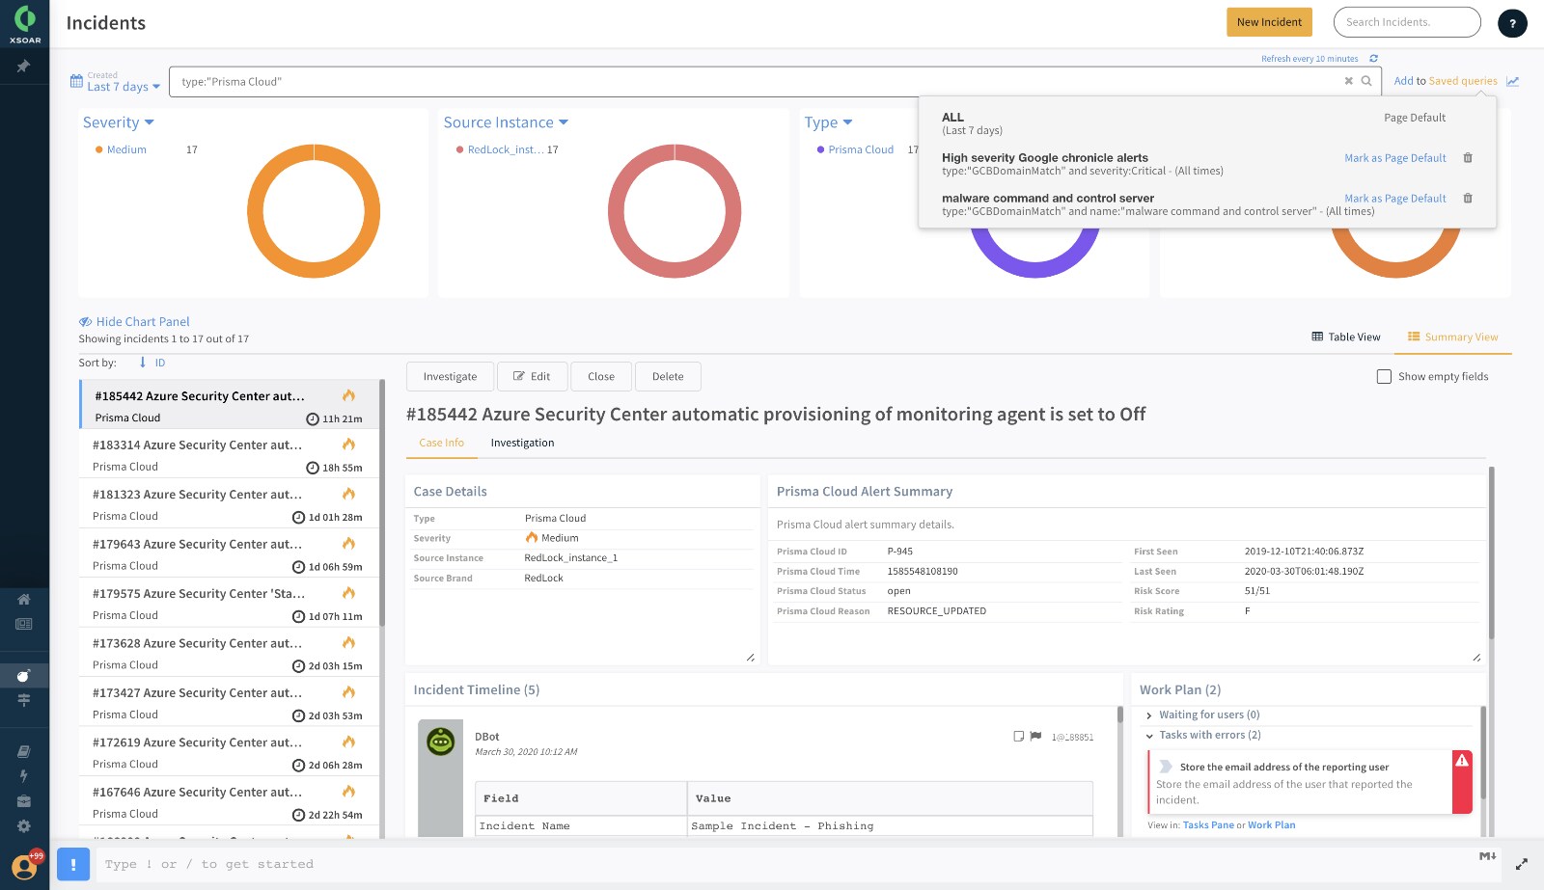The width and height of the screenshot is (1544, 890).
Task: Click the pin icon in the left sidebar
Action: pyautogui.click(x=23, y=67)
